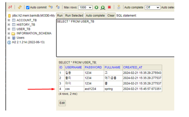
Task: Click the jdbc:h2:mem:bankdb connection URL
Action: pyautogui.click(x=34, y=16)
